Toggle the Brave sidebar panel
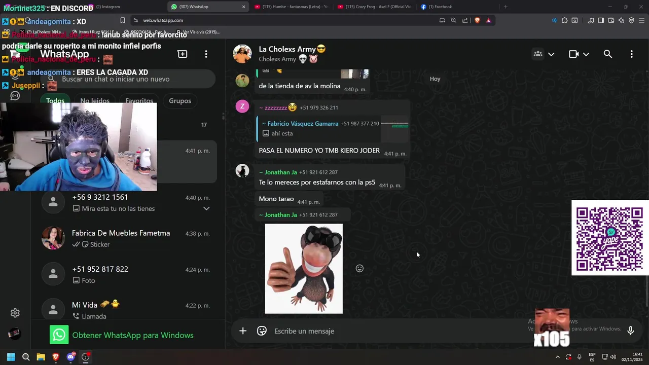 pos(601,20)
